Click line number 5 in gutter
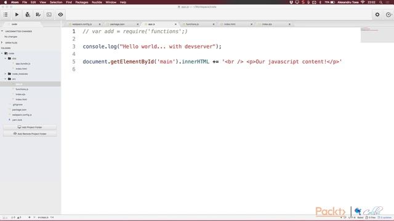The image size is (394, 221). tap(74, 61)
